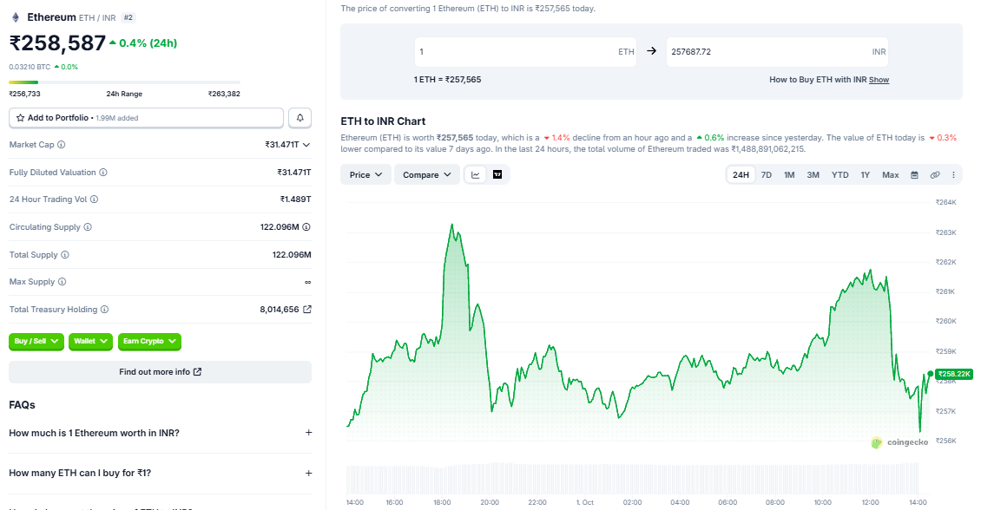Click info icon next to 122.096M circulating value
This screenshot has width=981, height=510.
point(306,227)
